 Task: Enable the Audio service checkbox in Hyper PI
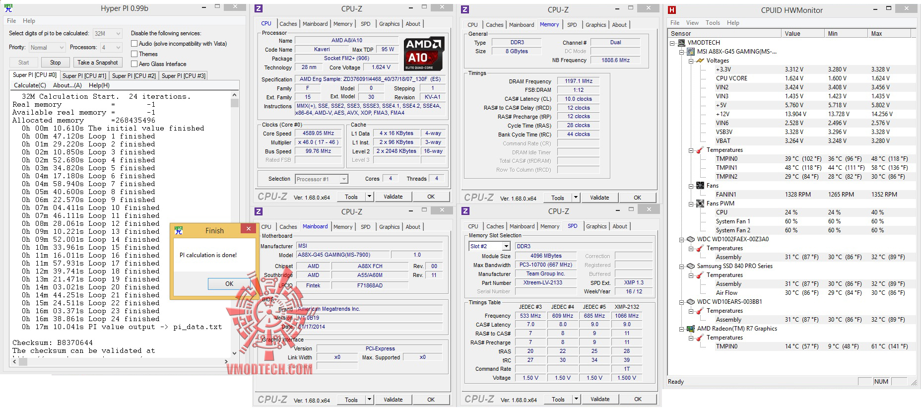(134, 44)
